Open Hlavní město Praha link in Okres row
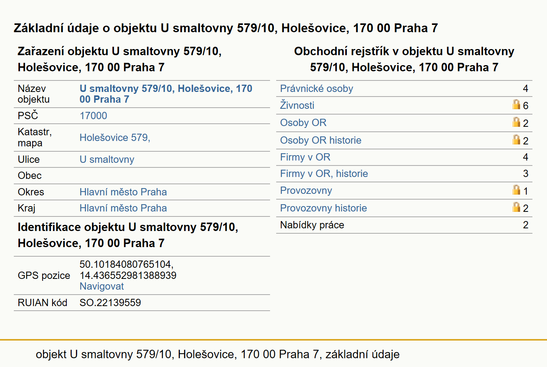 point(123,192)
